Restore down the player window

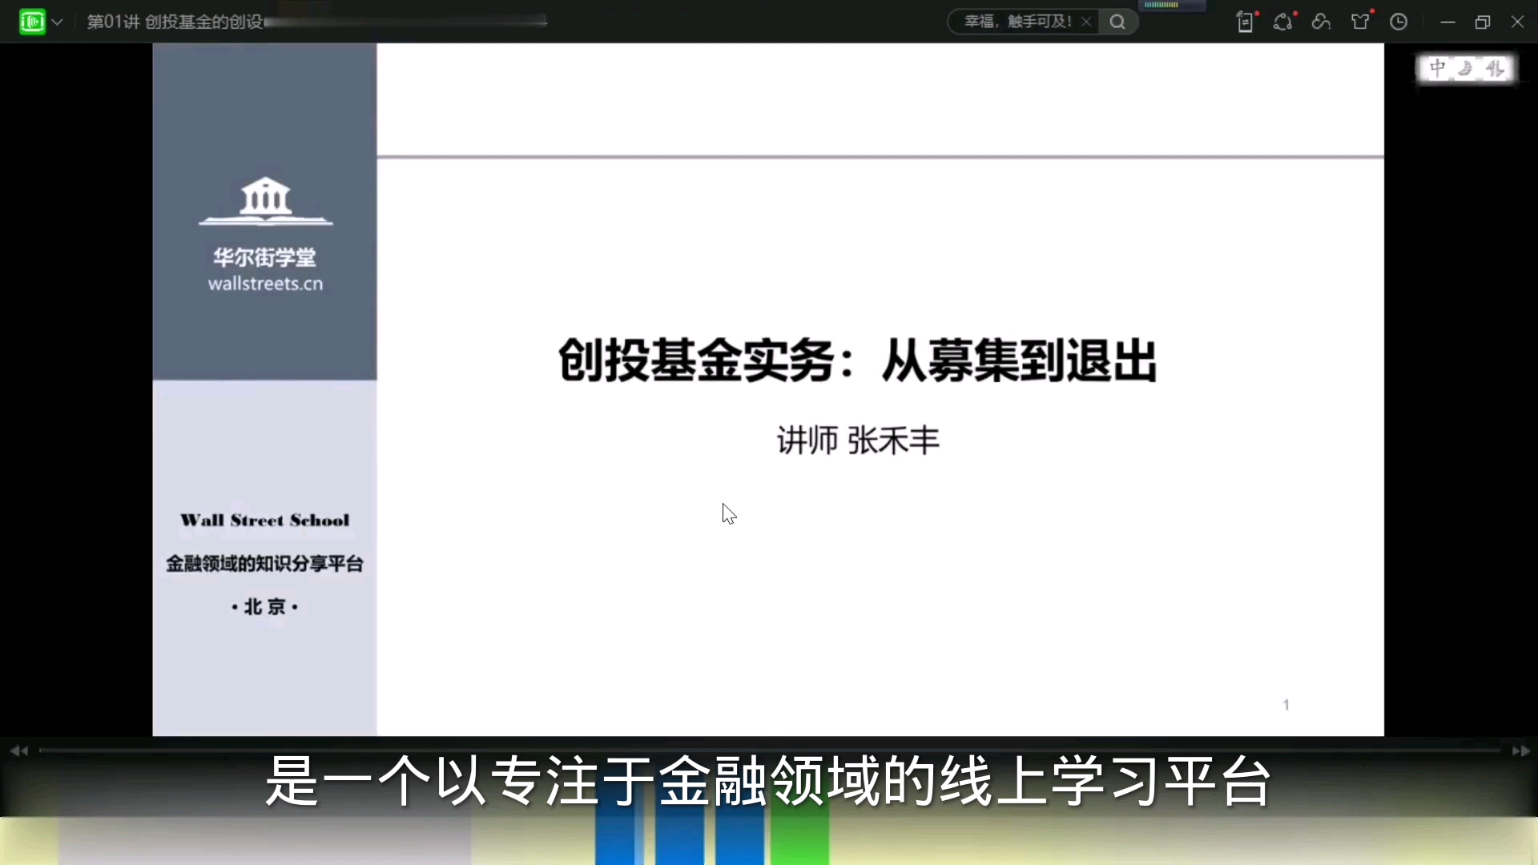point(1483,22)
